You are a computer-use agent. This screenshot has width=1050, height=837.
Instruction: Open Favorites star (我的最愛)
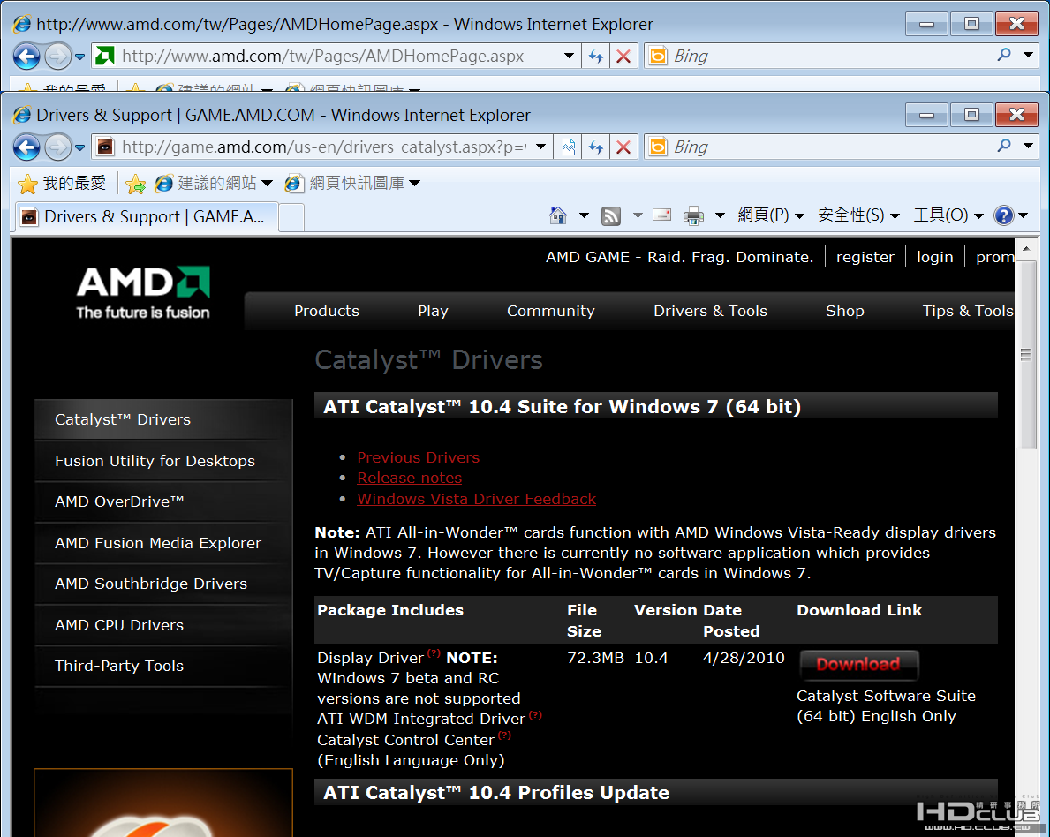pos(62,183)
